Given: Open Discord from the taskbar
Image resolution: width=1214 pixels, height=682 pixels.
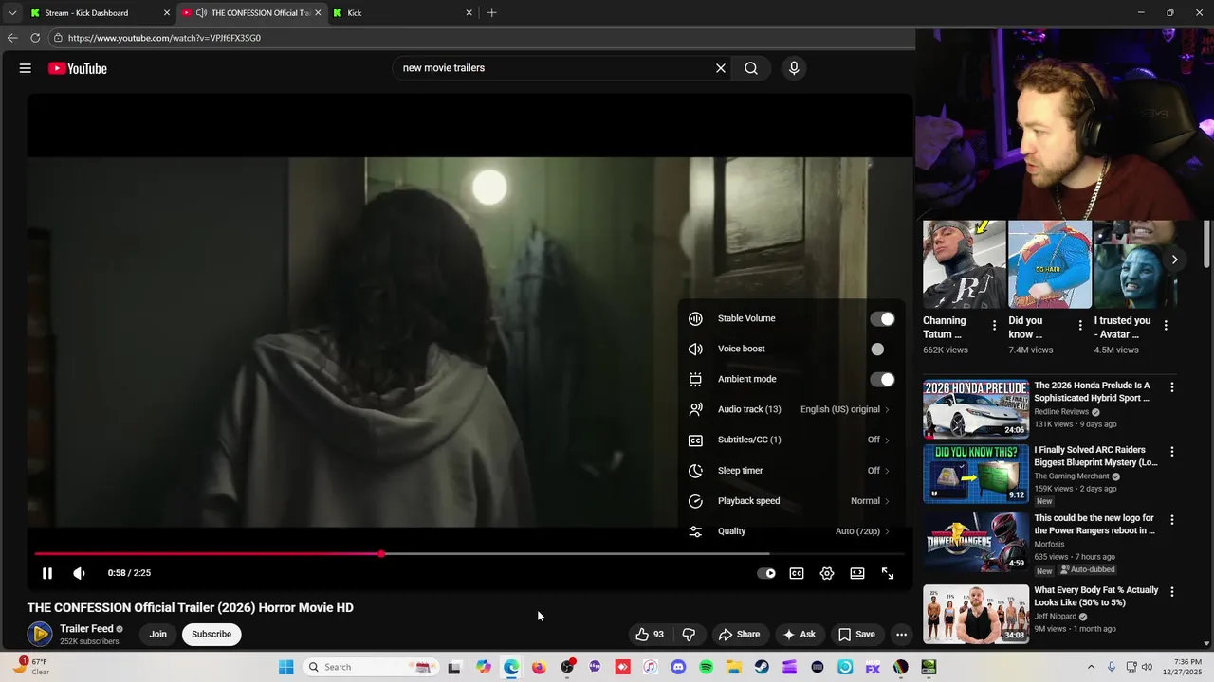Looking at the screenshot, I should [x=678, y=667].
